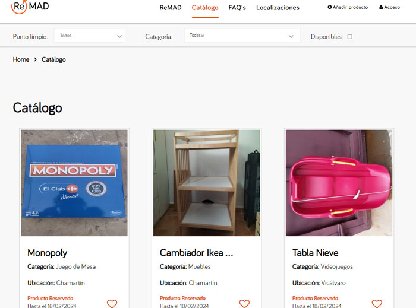Screen dimensions: 416x308
Task: Select the Catálogo navigation tab
Action: pos(205,8)
